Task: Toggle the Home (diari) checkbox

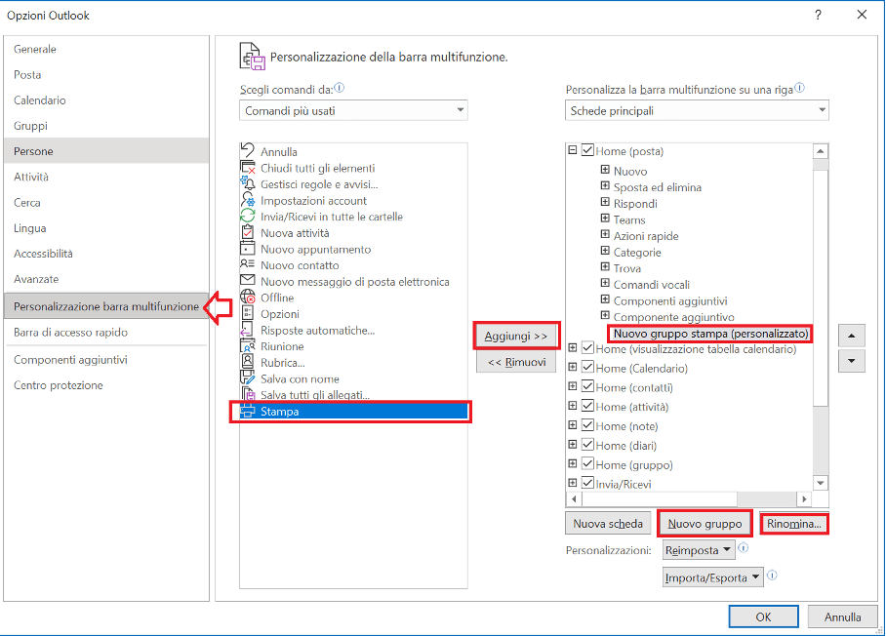Action: pos(587,445)
